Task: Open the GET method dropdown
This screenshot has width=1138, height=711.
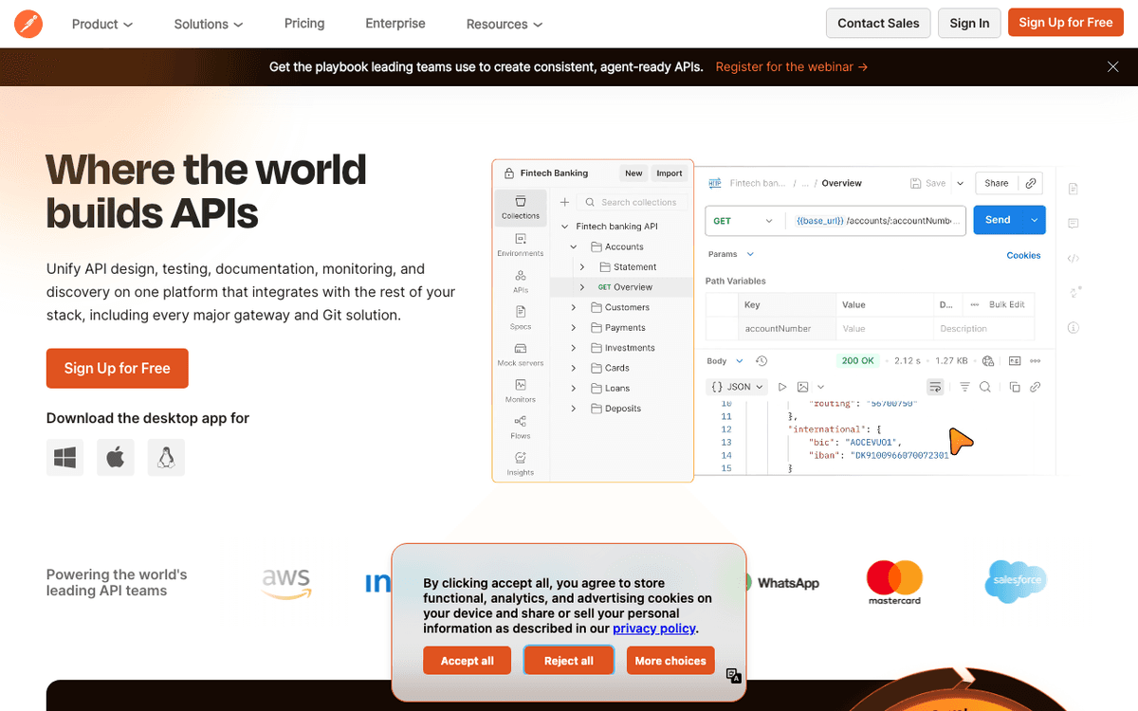Action: pos(745,220)
